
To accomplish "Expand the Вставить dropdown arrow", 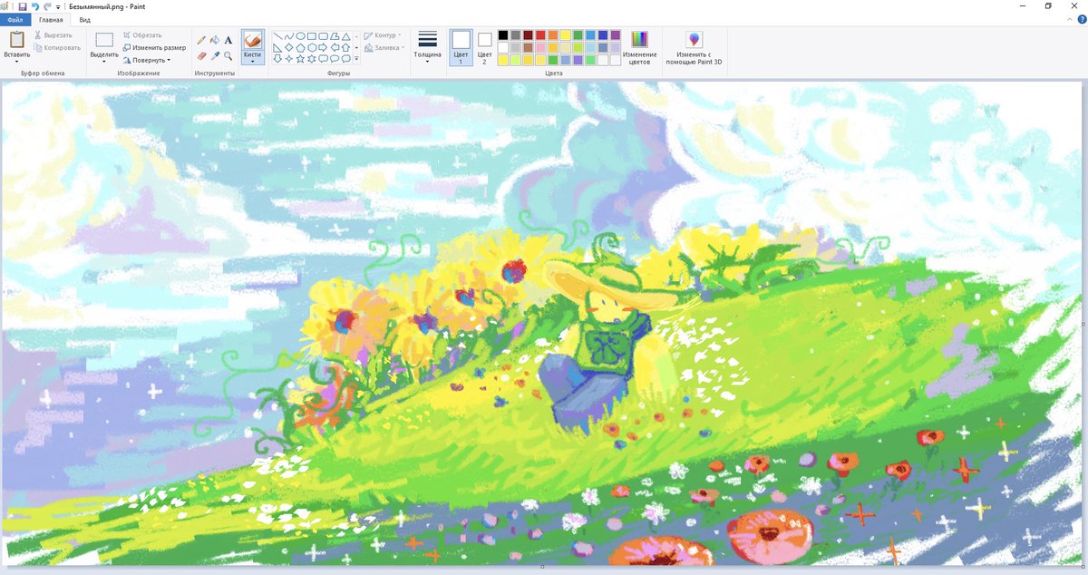I will point(16,60).
